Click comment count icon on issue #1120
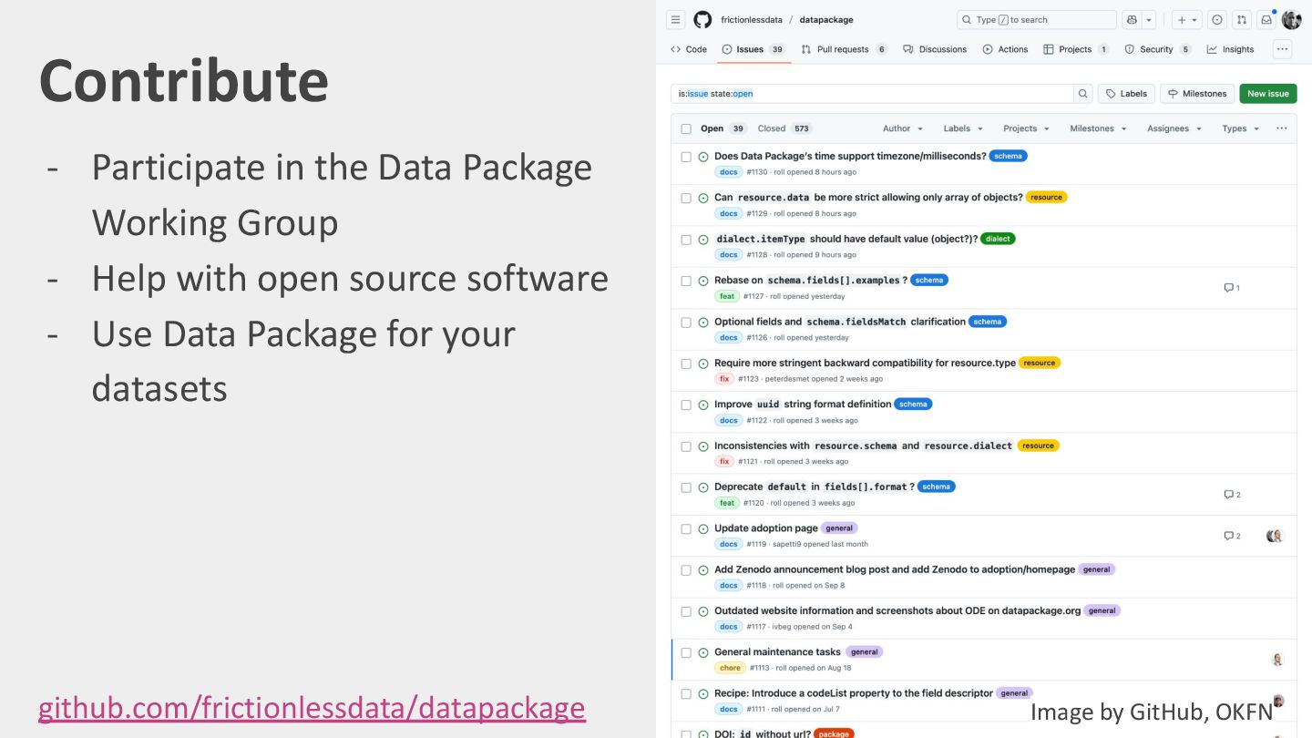This screenshot has width=1312, height=738. pyautogui.click(x=1232, y=495)
